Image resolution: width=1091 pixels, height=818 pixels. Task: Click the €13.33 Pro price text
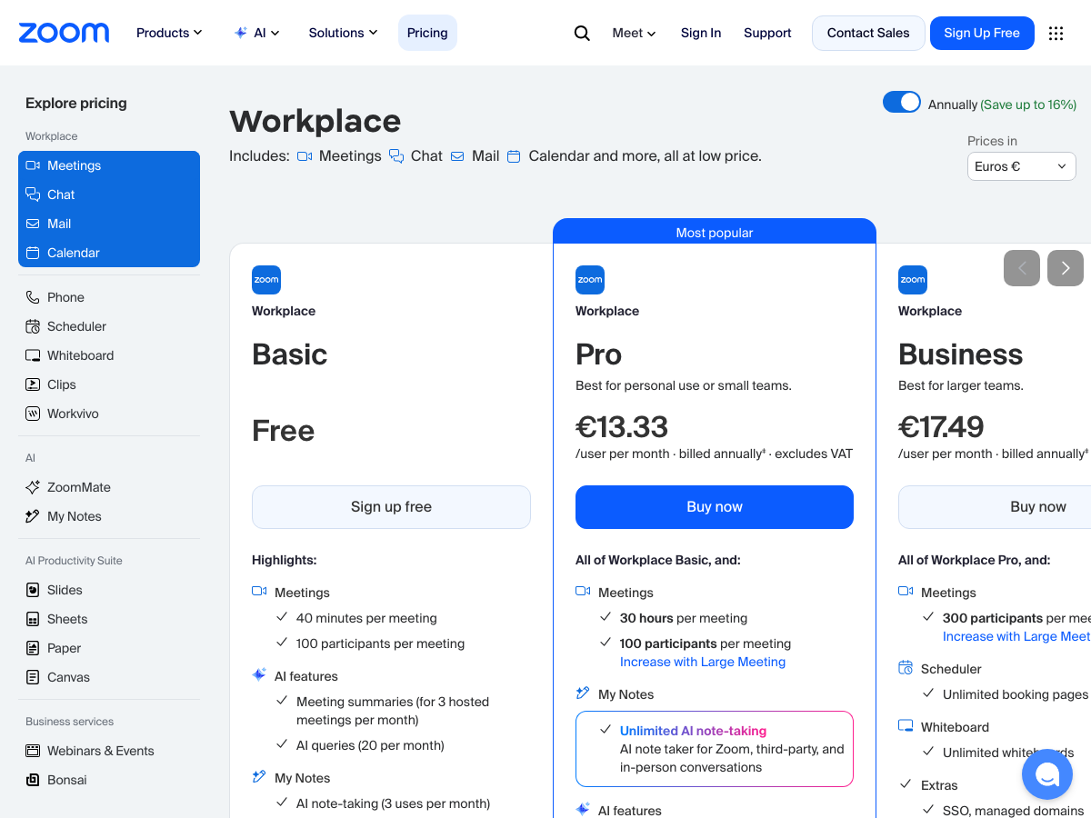point(622,426)
